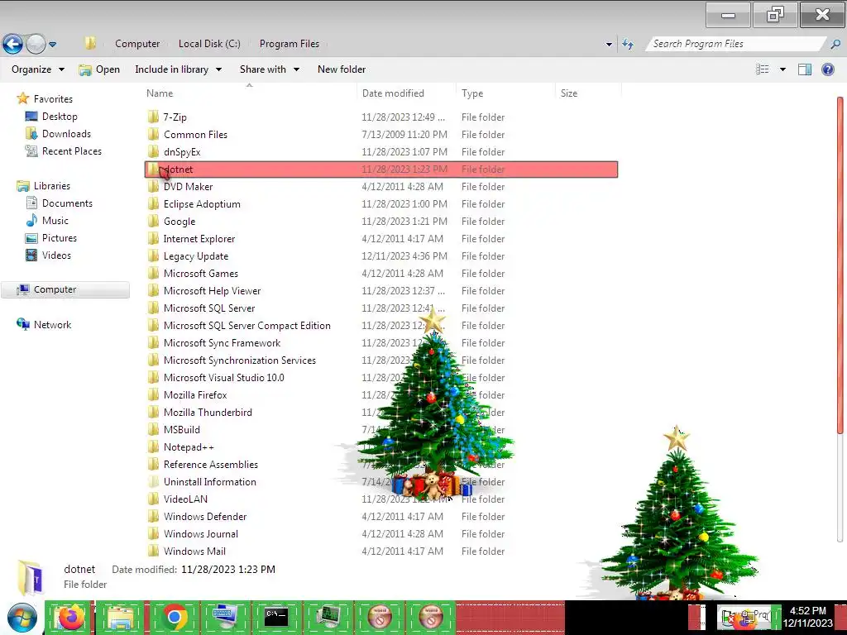Select Desktop in the Favorites list

pyautogui.click(x=60, y=116)
